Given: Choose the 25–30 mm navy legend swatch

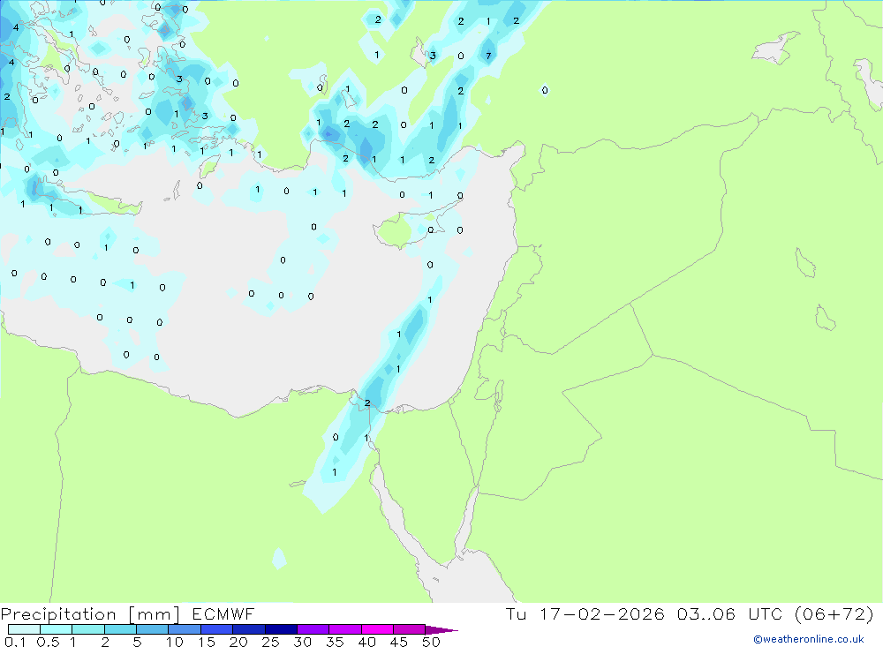Looking at the screenshot, I should (x=281, y=629).
